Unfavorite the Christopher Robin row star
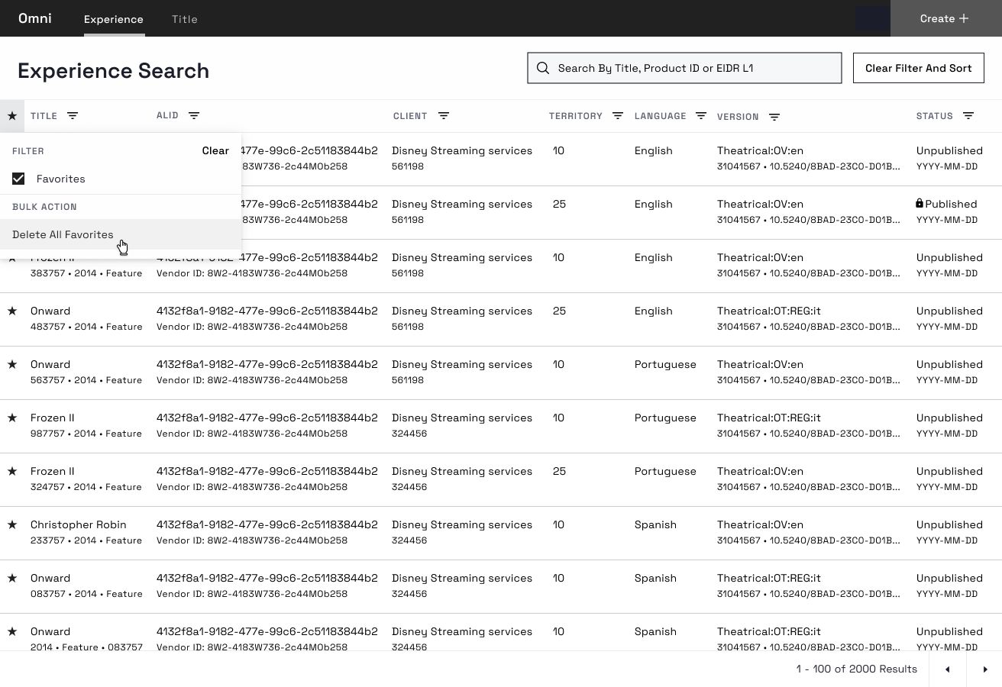Image resolution: width=1002 pixels, height=687 pixels. point(12,525)
